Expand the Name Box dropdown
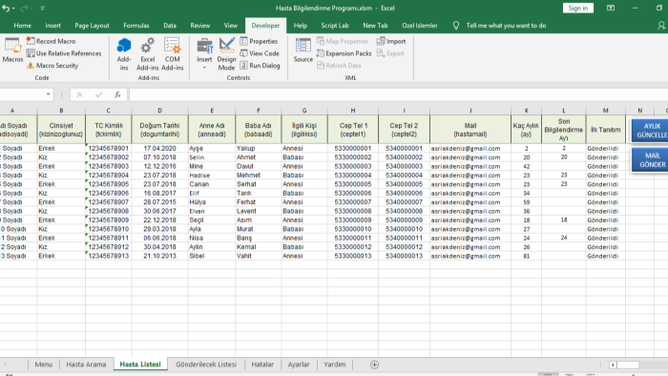The height and width of the screenshot is (376, 668). click(x=48, y=94)
